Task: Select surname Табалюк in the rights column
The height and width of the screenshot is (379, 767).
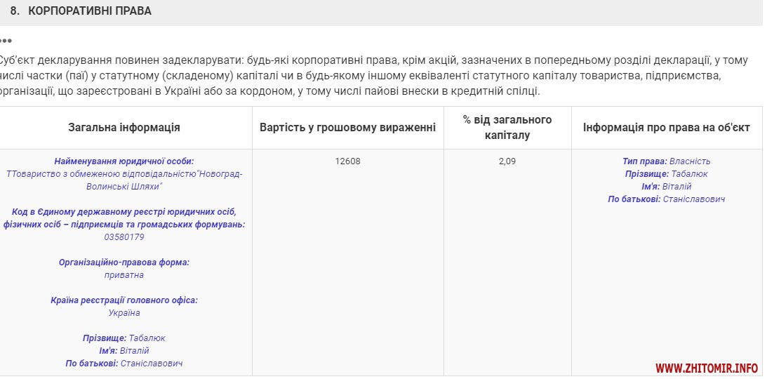Action: pyautogui.click(x=688, y=174)
